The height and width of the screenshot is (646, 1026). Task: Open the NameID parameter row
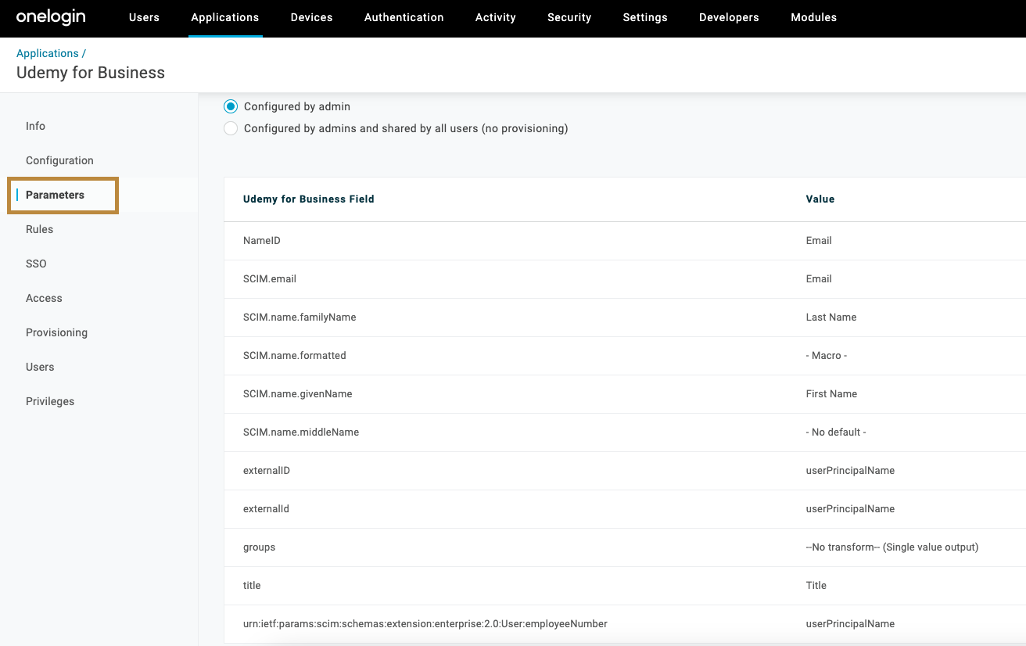[262, 241]
